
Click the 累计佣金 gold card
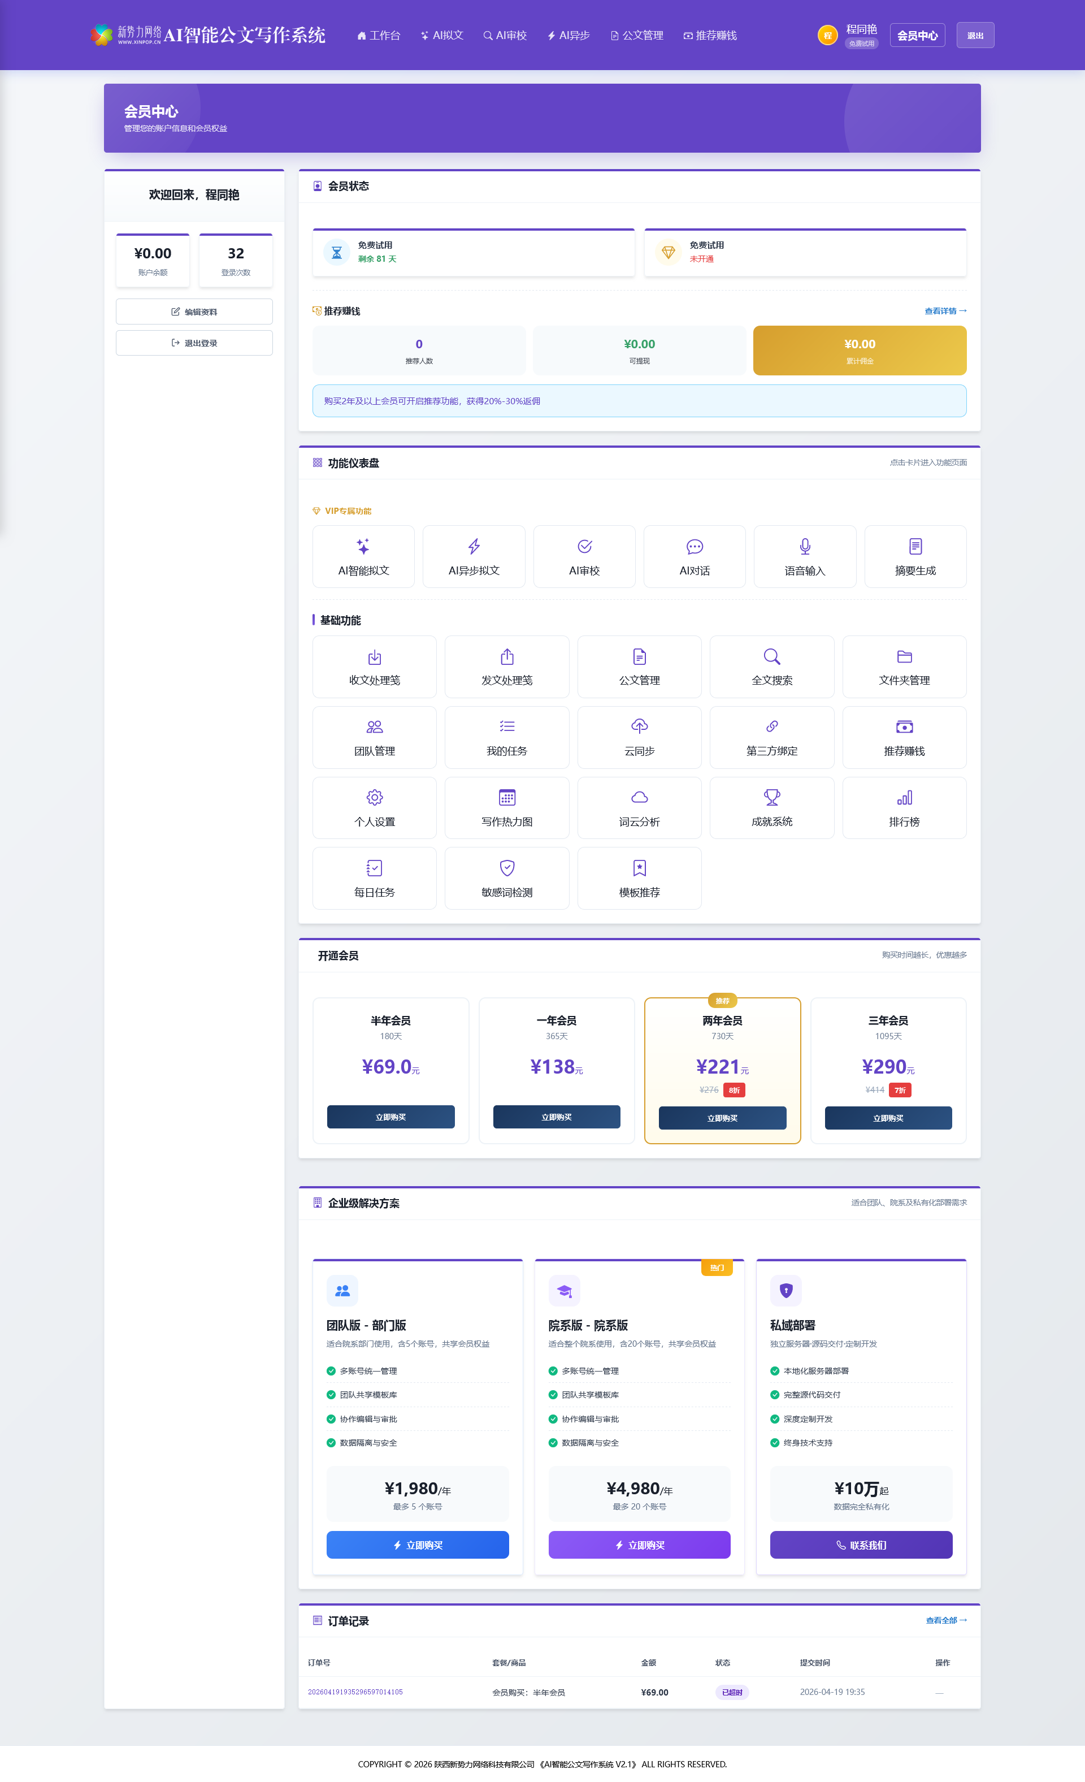(860, 351)
